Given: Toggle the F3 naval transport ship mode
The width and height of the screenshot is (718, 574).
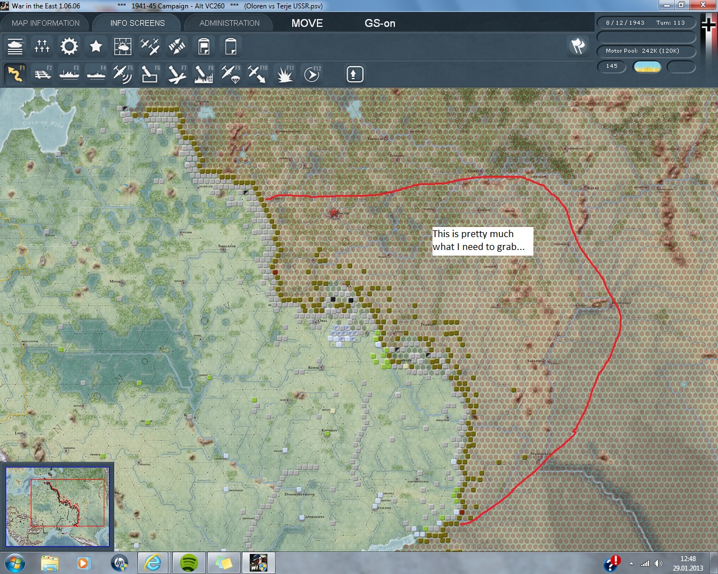Looking at the screenshot, I should point(69,74).
